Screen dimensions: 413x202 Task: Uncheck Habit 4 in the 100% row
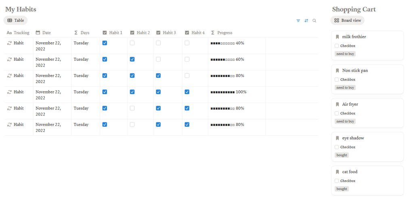(x=187, y=92)
